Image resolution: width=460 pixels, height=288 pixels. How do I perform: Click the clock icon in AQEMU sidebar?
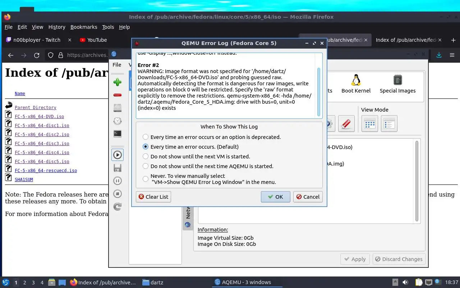click(x=118, y=121)
